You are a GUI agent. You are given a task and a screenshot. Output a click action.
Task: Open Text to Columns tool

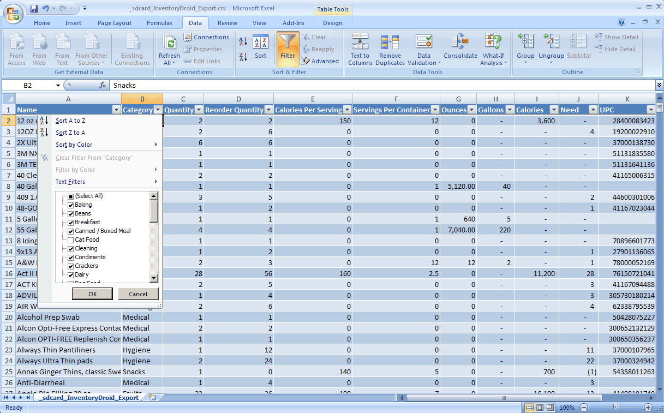pos(360,43)
